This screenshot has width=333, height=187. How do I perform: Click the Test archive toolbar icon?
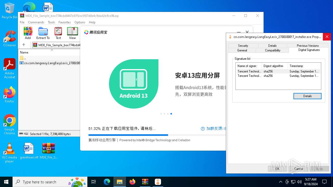tap(58, 33)
